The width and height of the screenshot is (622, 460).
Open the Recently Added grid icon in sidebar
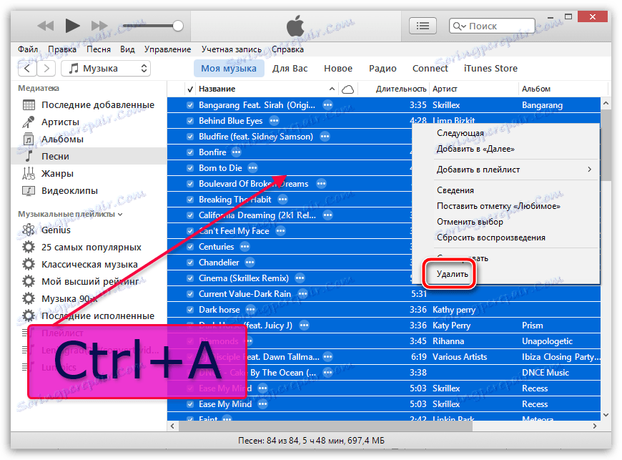pos(29,105)
